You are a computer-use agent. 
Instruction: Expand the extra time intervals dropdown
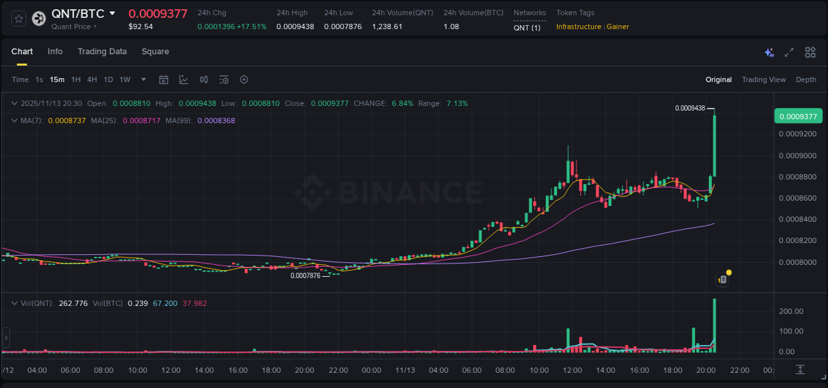143,79
